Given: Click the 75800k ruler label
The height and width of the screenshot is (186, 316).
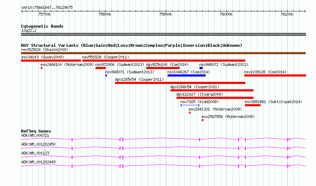Looking at the screenshot, I should click(x=105, y=14).
